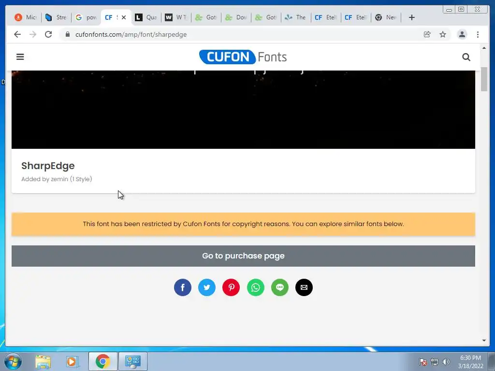
Task: Click the Cufon Fonts logo
Action: 243,57
